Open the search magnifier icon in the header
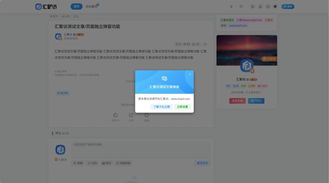The width and height of the screenshot is (329, 183). pos(241,6)
